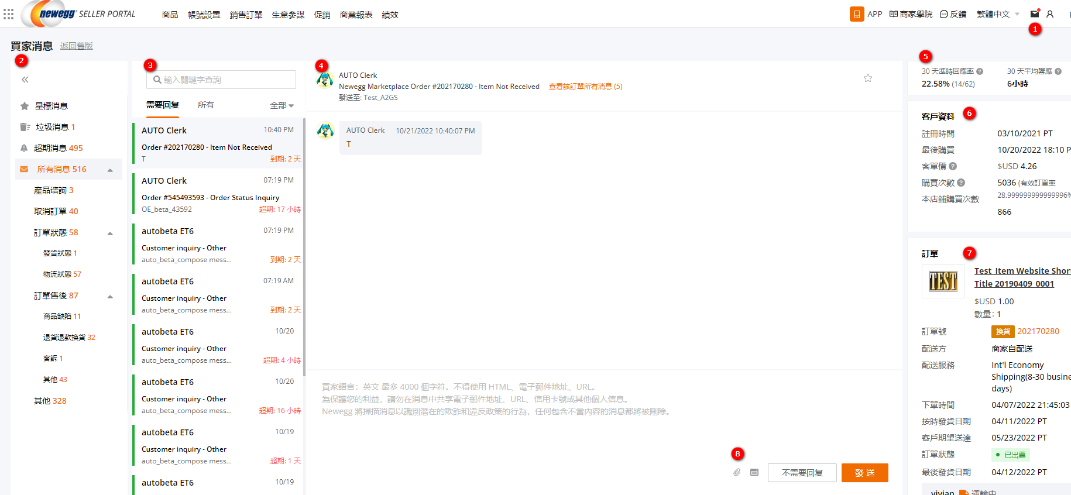Switch to the 所有 tab
The height and width of the screenshot is (495, 1071).
click(206, 105)
